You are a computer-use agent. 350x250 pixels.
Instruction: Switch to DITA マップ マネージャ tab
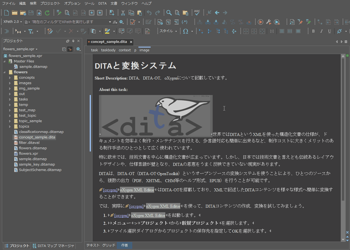53,246
